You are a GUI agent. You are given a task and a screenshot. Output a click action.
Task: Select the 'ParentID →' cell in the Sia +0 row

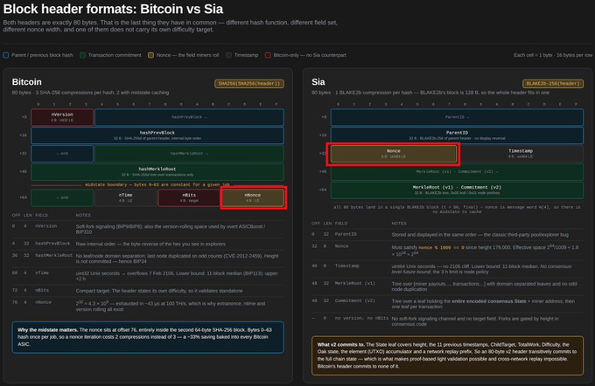click(457, 117)
